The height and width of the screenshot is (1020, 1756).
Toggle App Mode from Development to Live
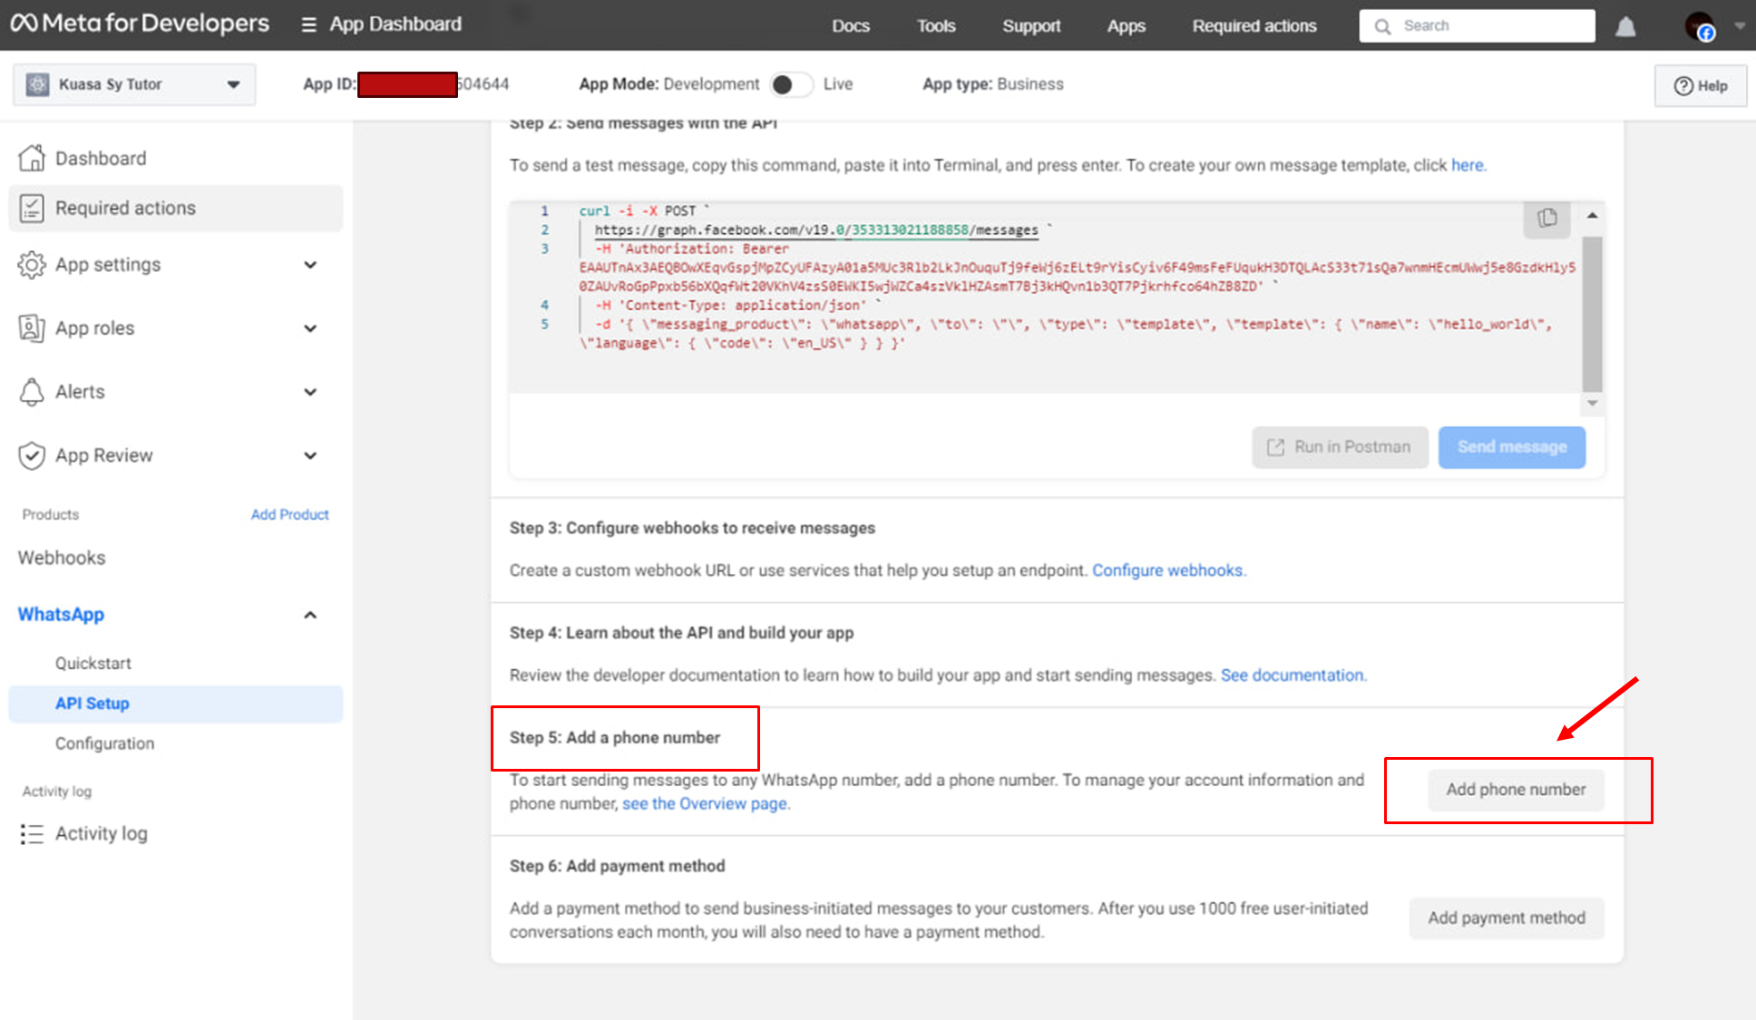(x=791, y=84)
